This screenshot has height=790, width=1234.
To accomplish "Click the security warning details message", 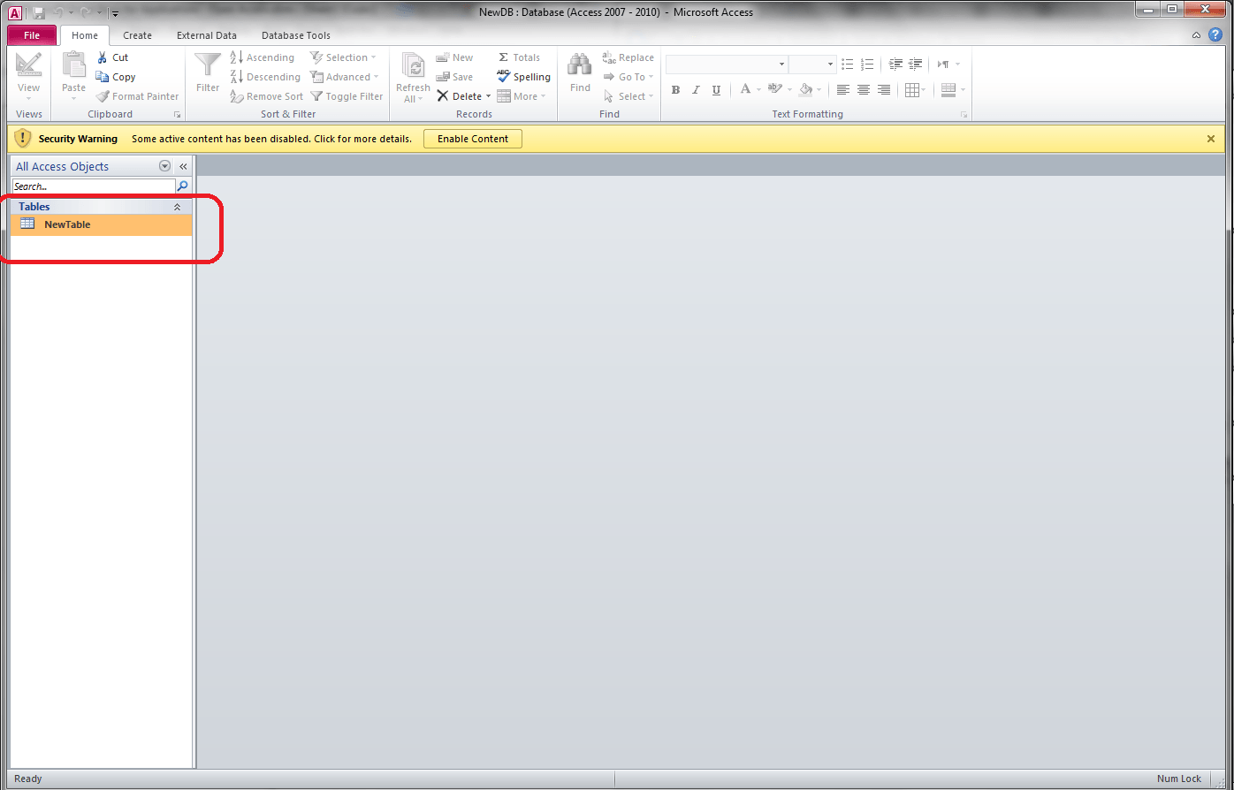I will click(271, 139).
